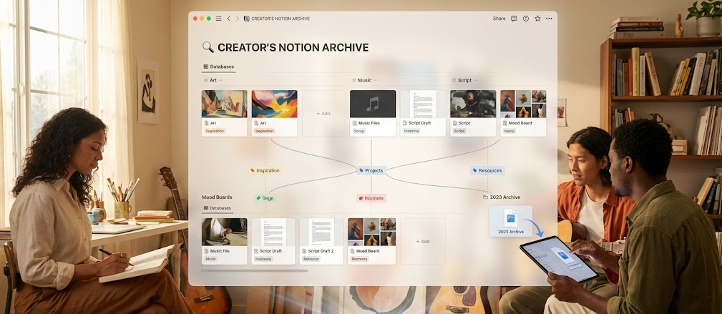Image resolution: width=722 pixels, height=314 pixels.
Task: Click the tag icon on the Projects node
Action: 361,170
